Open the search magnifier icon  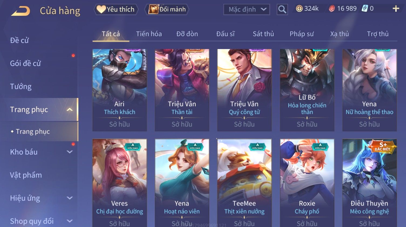pos(282,9)
